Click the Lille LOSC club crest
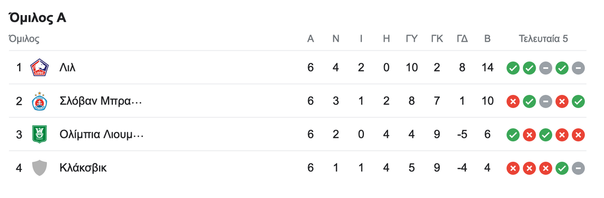 [x=39, y=67]
